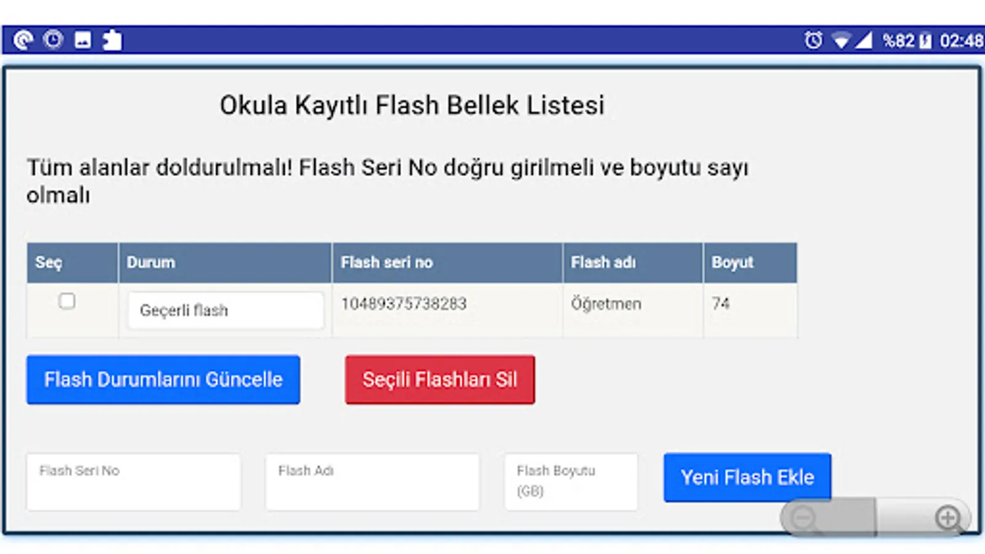Image resolution: width=985 pixels, height=554 pixels.
Task: Click the zoom in magnifier icon
Action: pyautogui.click(x=948, y=518)
